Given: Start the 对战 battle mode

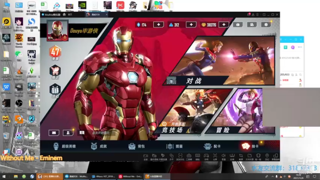Looking at the screenshot, I should click(x=220, y=61).
